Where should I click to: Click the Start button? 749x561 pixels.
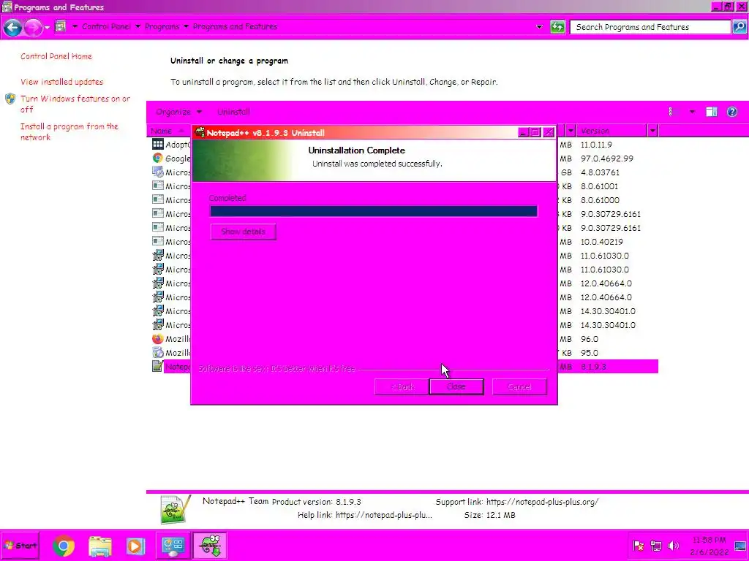[20, 546]
